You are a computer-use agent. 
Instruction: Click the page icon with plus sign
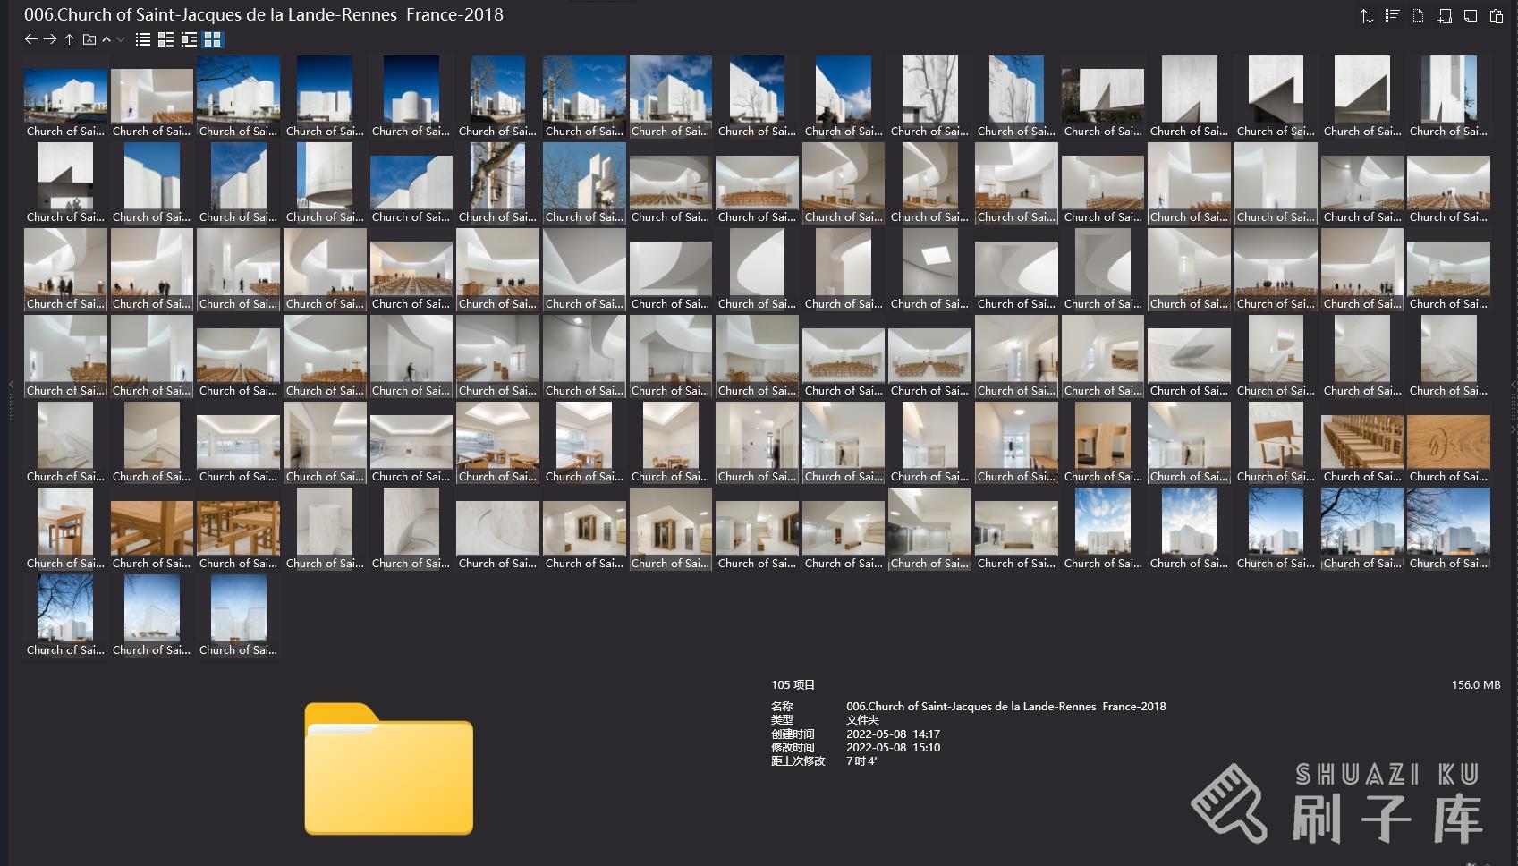[x=1445, y=16]
